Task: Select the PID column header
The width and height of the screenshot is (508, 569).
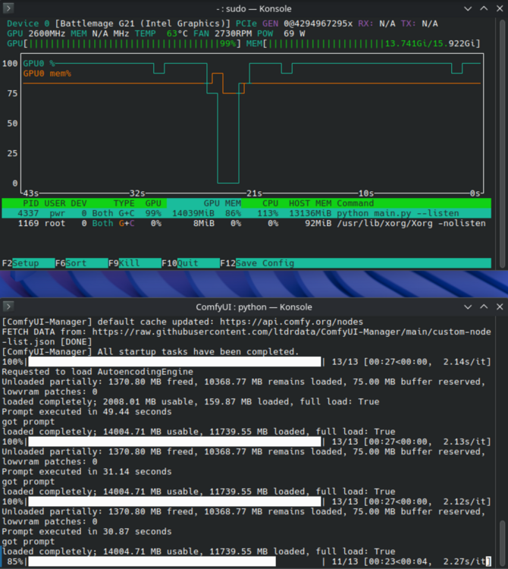Action: tap(31, 203)
